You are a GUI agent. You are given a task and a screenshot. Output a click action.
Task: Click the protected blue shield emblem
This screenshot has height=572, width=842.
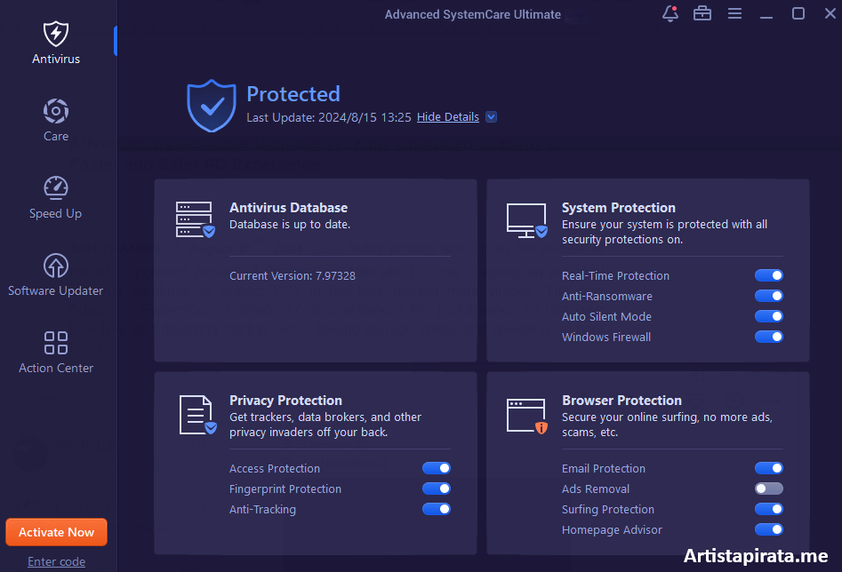211,104
